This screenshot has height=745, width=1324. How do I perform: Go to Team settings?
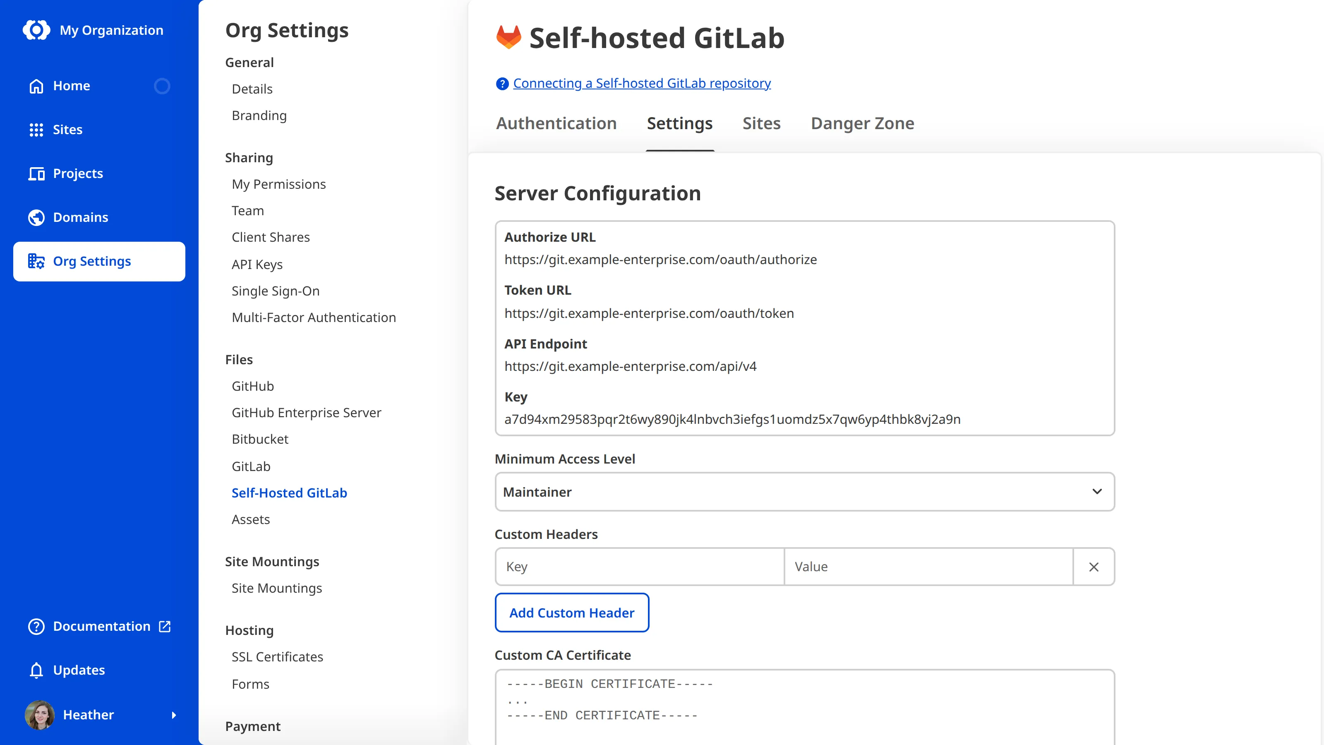click(248, 211)
